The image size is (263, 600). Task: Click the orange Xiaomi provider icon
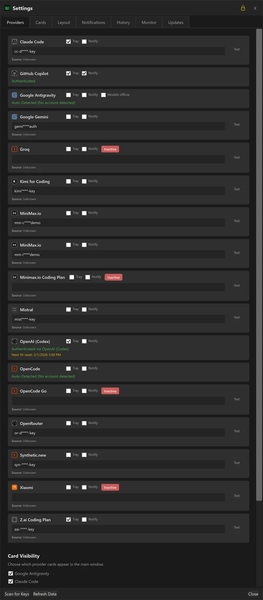click(14, 487)
